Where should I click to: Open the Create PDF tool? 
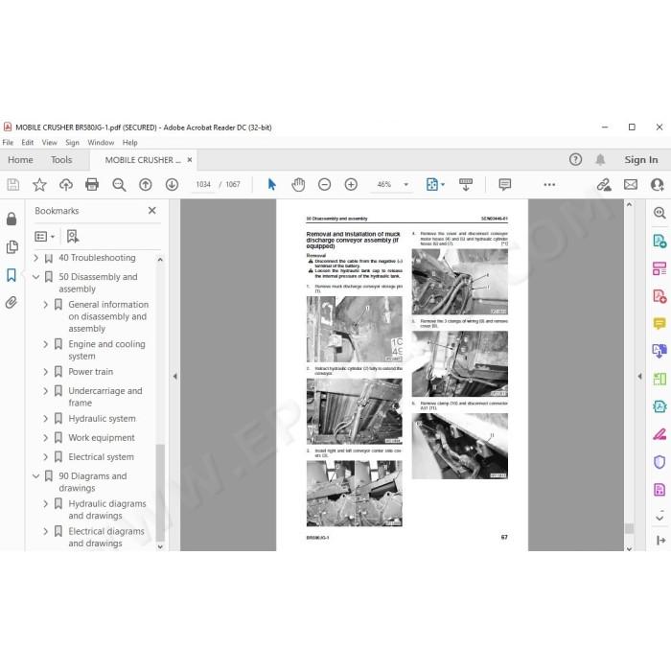click(659, 296)
